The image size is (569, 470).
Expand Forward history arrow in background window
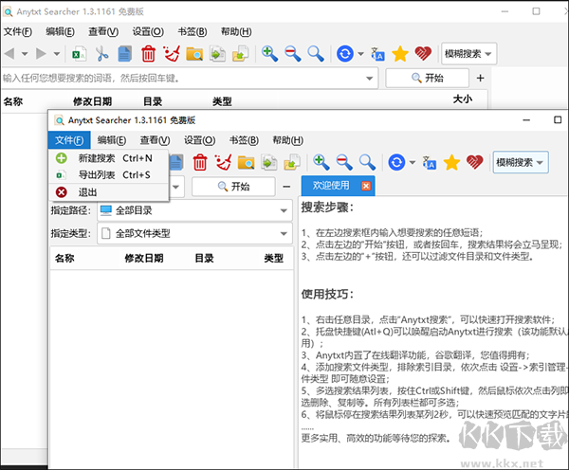click(57, 54)
